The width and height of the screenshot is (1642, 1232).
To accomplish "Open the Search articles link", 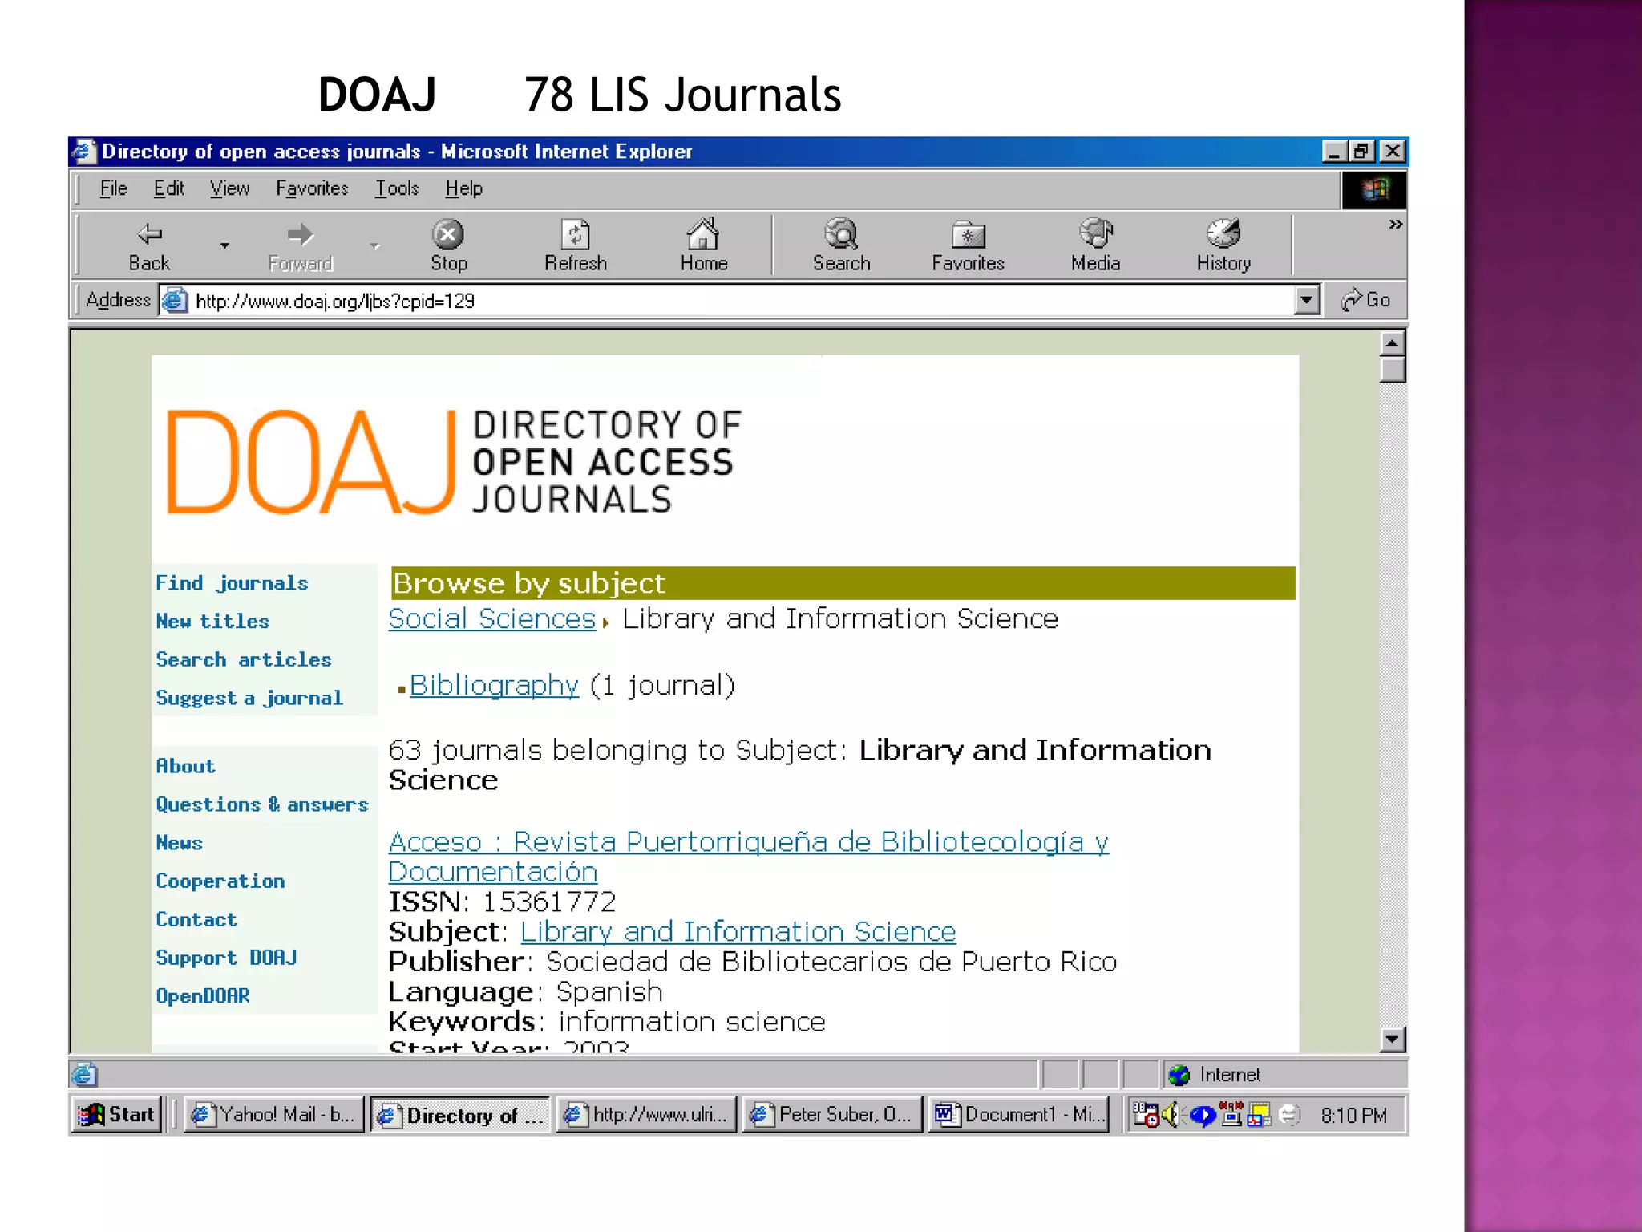I will [243, 659].
